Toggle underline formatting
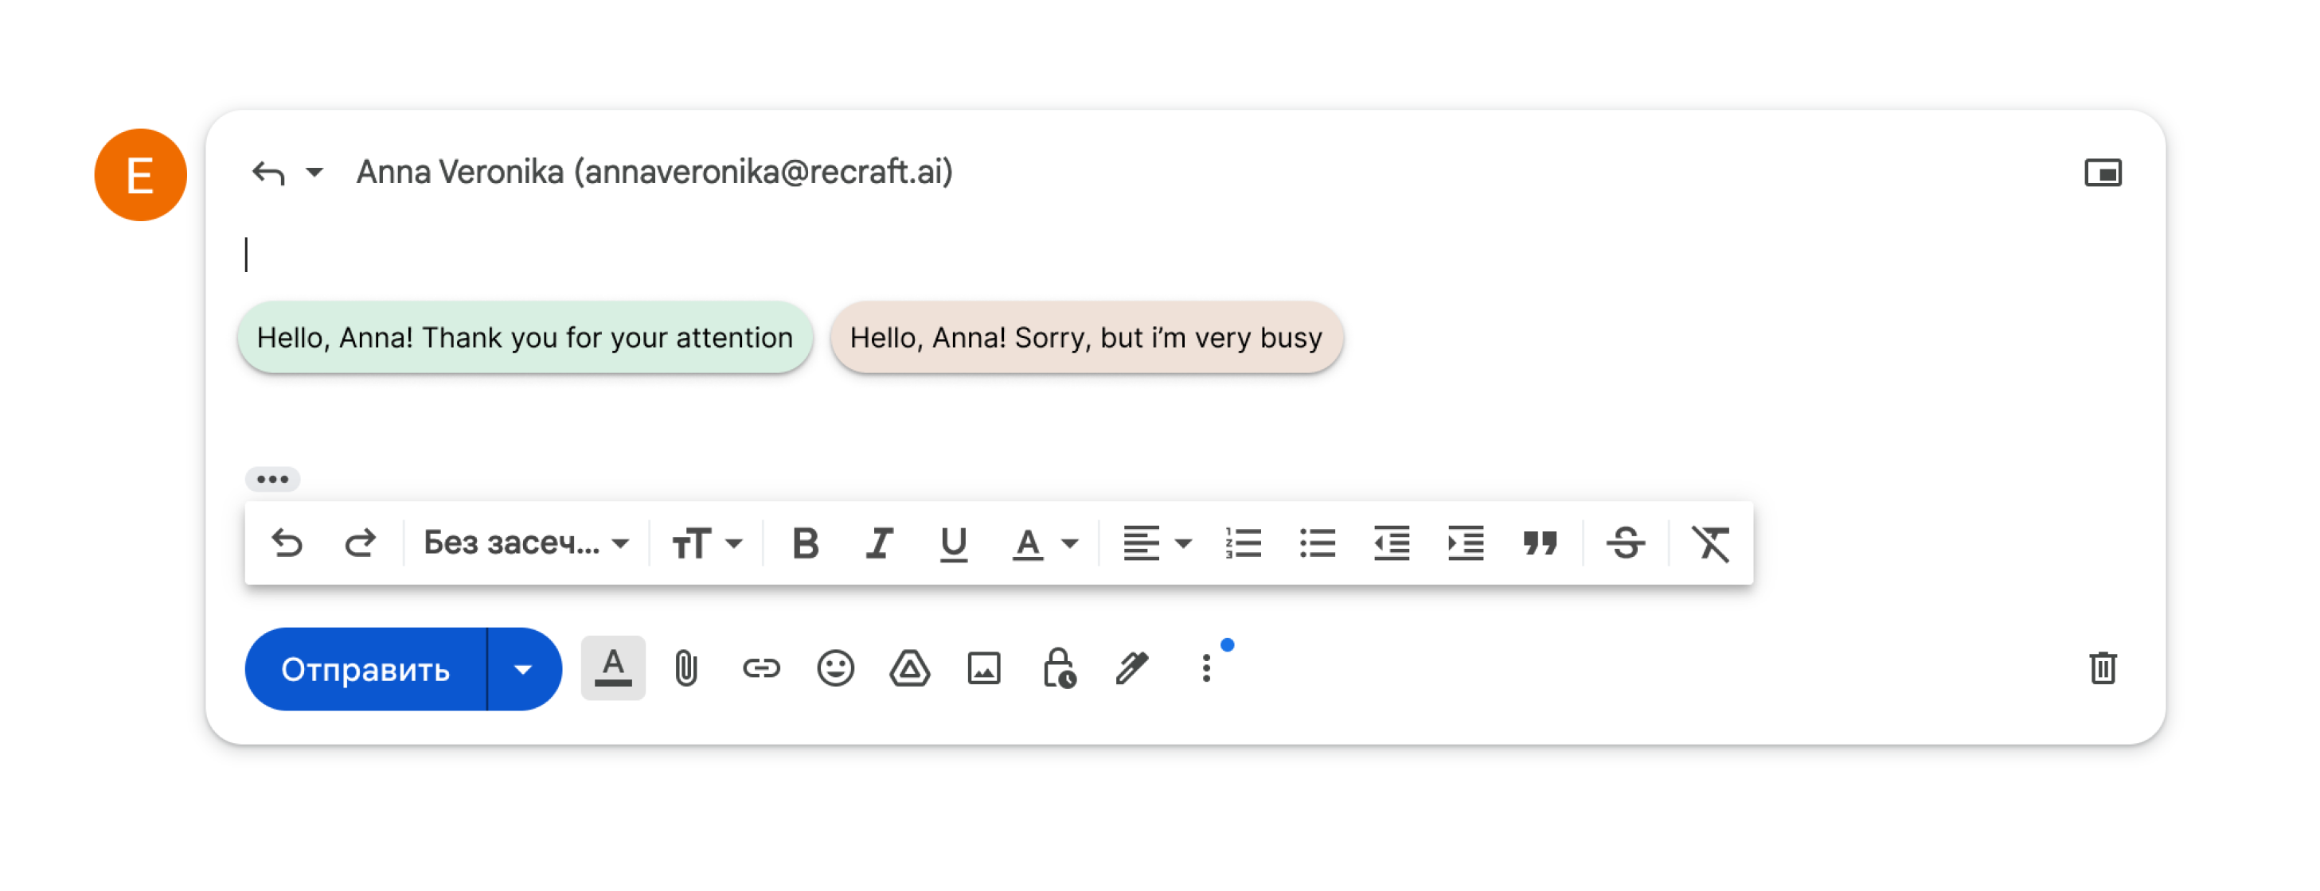 pos(953,543)
